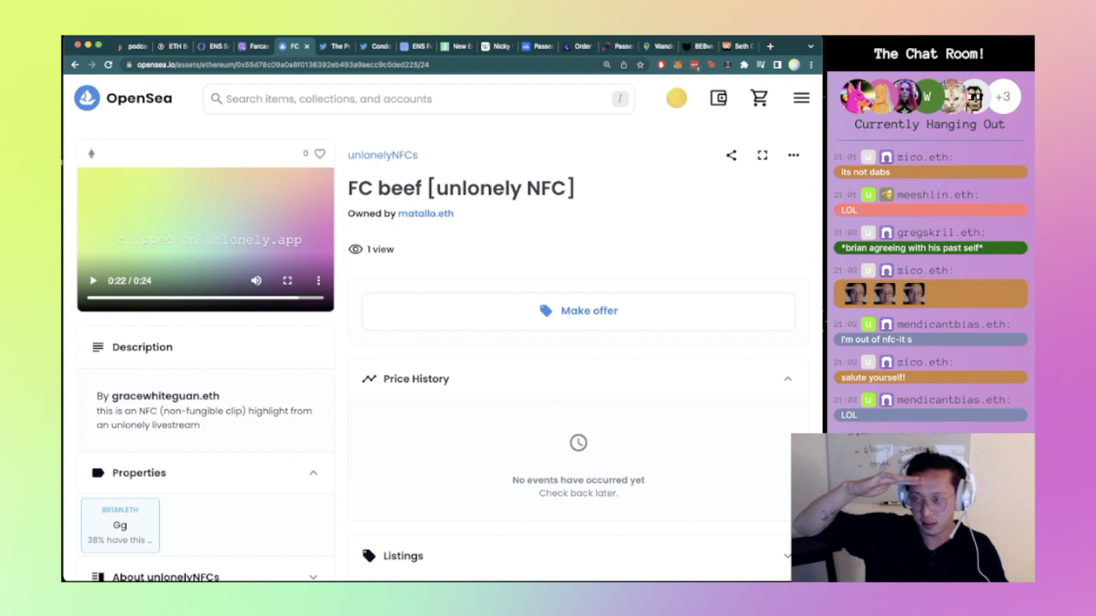Click the pink unicorn chat avatar
The width and height of the screenshot is (1096, 616).
pos(857,97)
